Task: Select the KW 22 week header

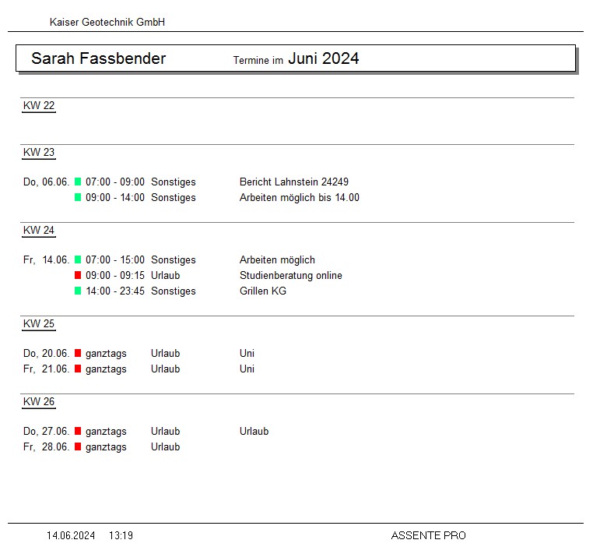Action: (39, 106)
